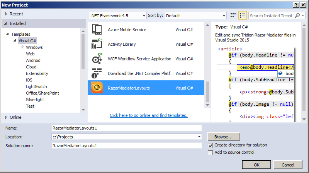Click the tree pane scroll down arrow

tap(83, 110)
